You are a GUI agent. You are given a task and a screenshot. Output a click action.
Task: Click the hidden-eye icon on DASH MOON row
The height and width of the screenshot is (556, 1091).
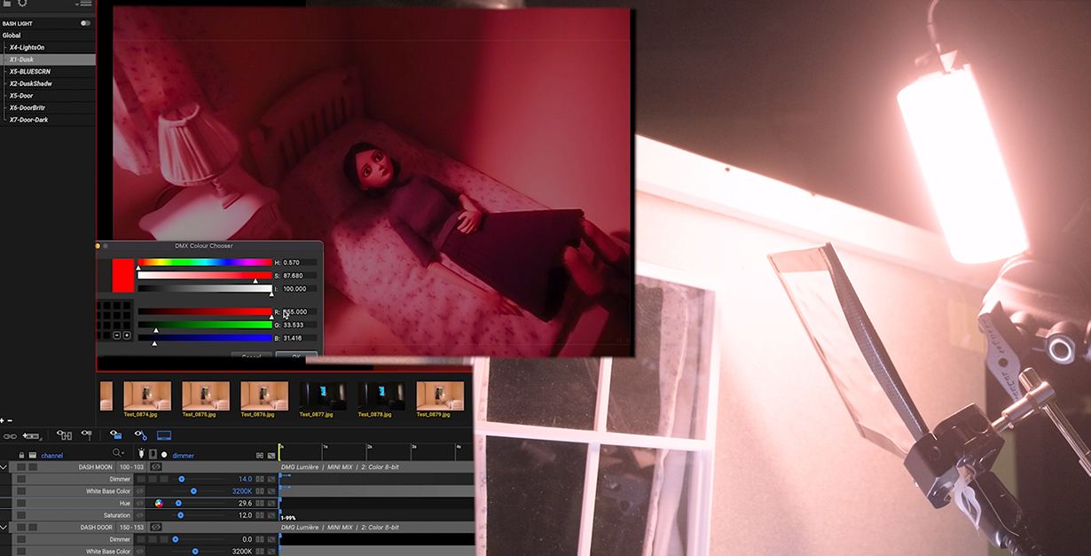[156, 466]
